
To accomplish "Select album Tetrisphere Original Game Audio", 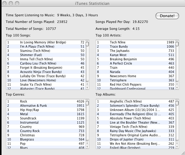I will click(x=136, y=135).
